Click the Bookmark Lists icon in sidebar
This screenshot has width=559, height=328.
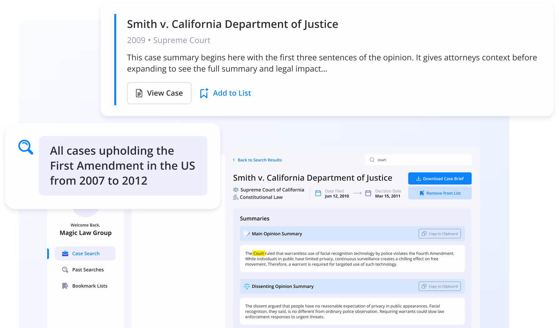pos(65,286)
